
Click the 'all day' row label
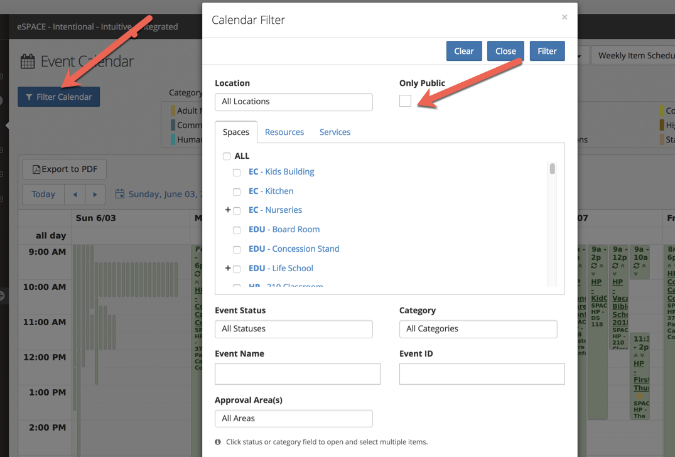tap(51, 236)
